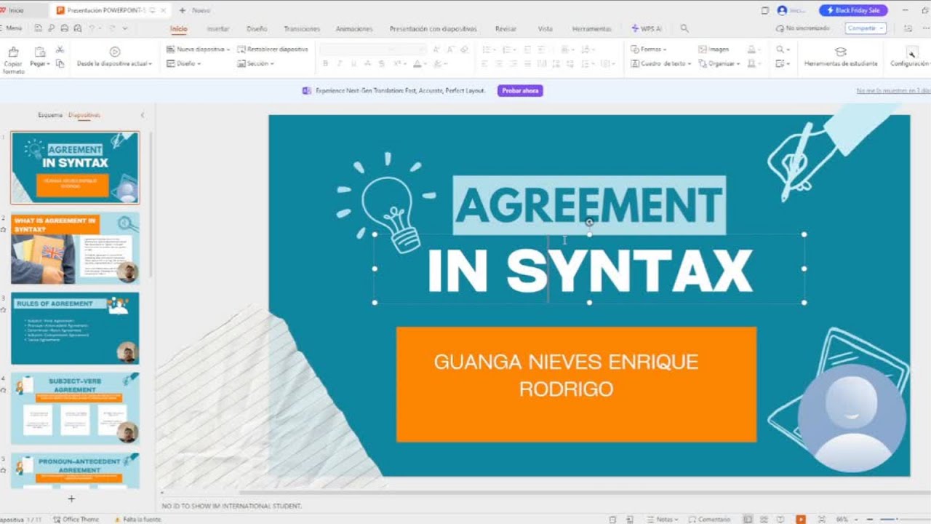This screenshot has width=931, height=524.
Task: Insert an image using the Imagen icon
Action: 703,48
